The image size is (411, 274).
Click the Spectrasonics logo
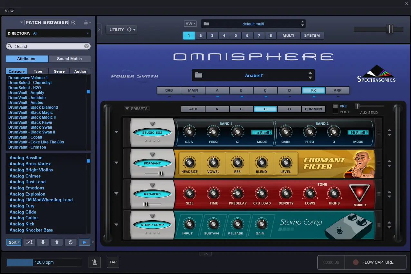(376, 74)
